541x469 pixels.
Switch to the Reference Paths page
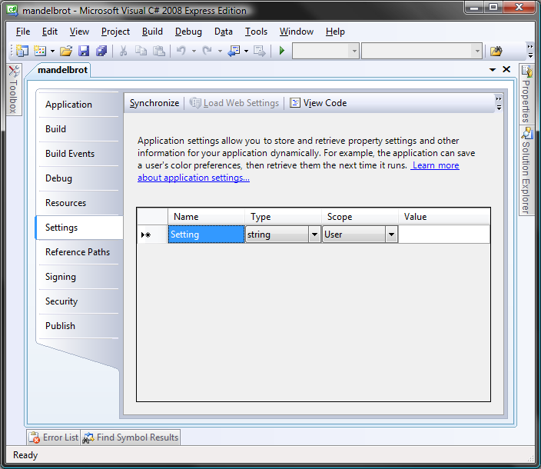click(x=78, y=252)
